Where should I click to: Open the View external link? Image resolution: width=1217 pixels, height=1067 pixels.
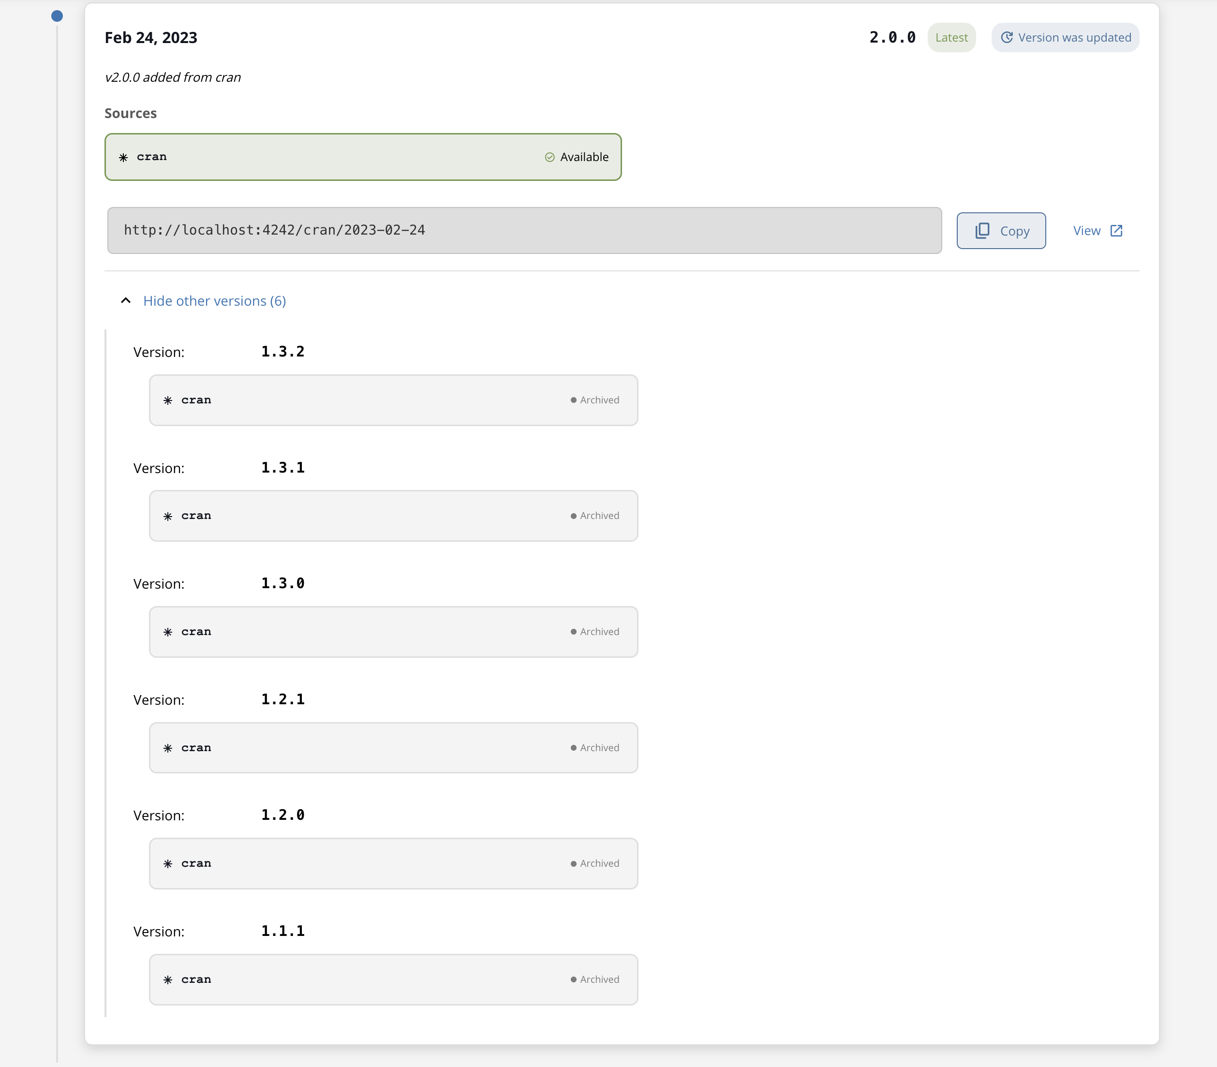1098,230
